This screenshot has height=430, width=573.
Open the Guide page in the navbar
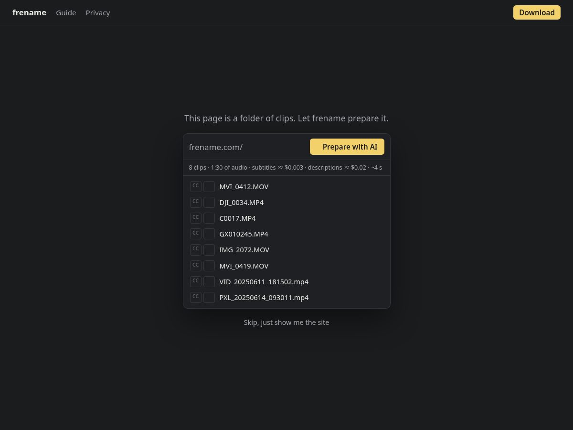tap(66, 13)
